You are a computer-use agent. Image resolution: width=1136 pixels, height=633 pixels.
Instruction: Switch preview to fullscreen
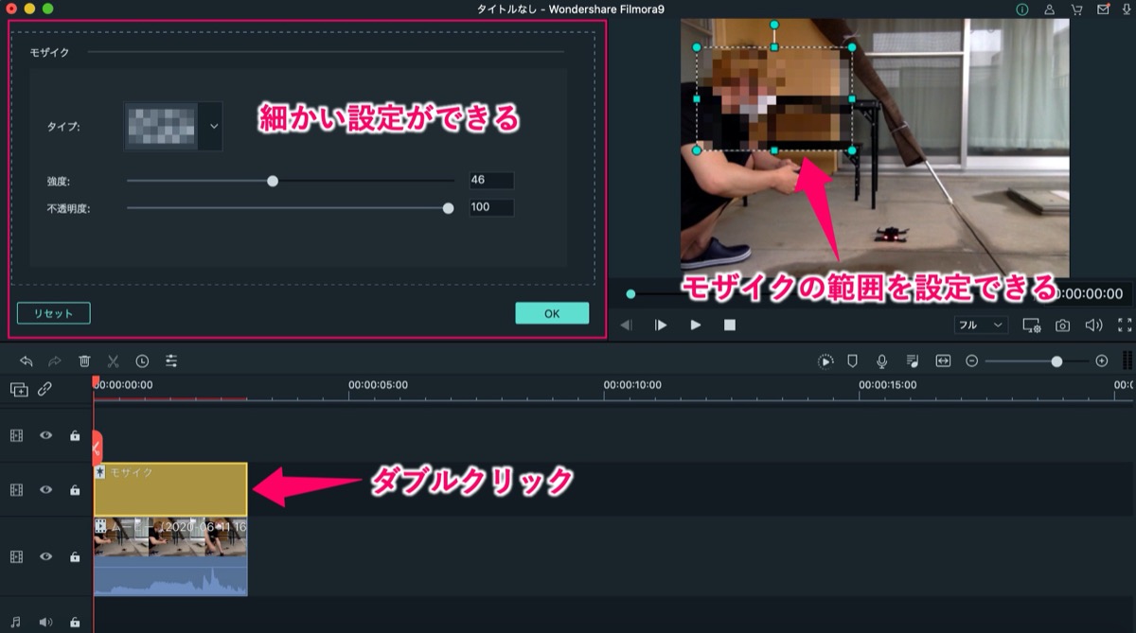[x=1125, y=325]
